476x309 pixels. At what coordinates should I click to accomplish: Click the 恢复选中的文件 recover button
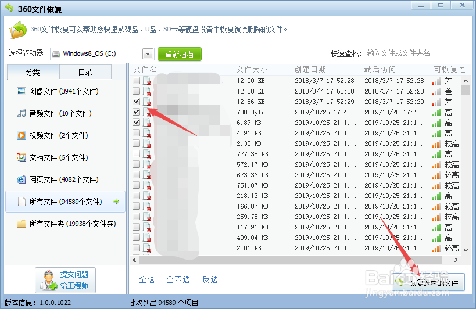[429, 282]
